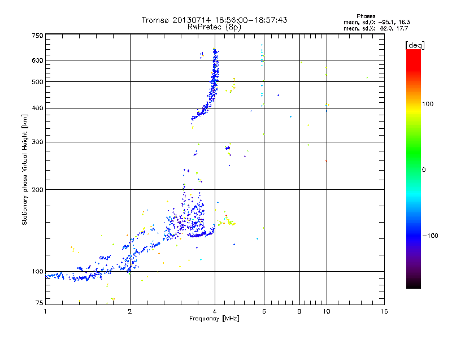Screen dimensions: 452x339
Task: Click the y-axis tick label '400'
Action: [37, 108]
